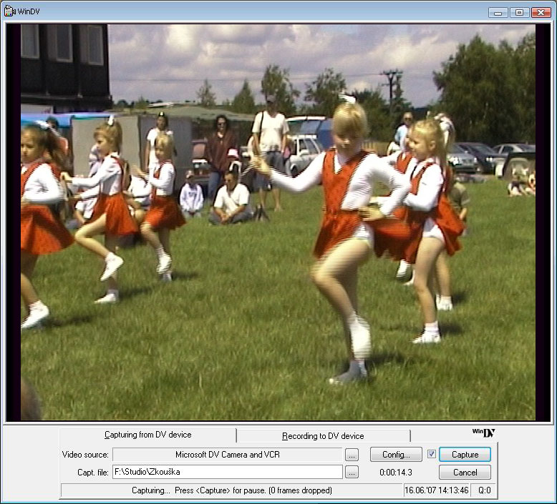Screen dimensions: 557x504
Task: Click the Video source: label
Action: (85, 455)
